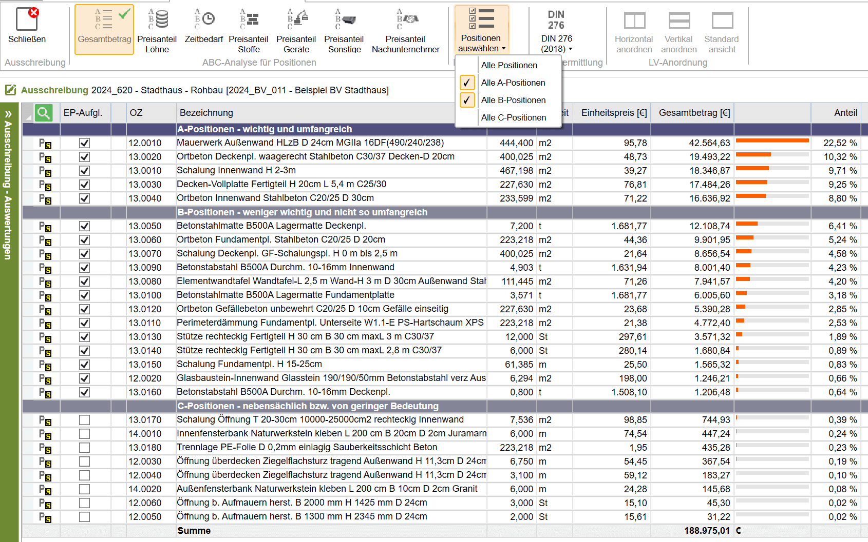
Task: Click orange share bar for Mauerwerk Außenwand
Action: pos(772,140)
